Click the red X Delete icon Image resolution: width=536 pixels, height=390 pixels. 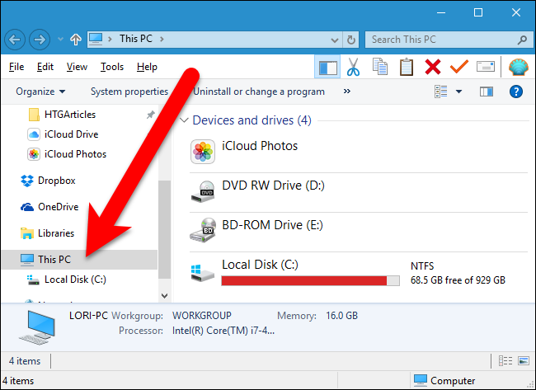click(x=433, y=67)
